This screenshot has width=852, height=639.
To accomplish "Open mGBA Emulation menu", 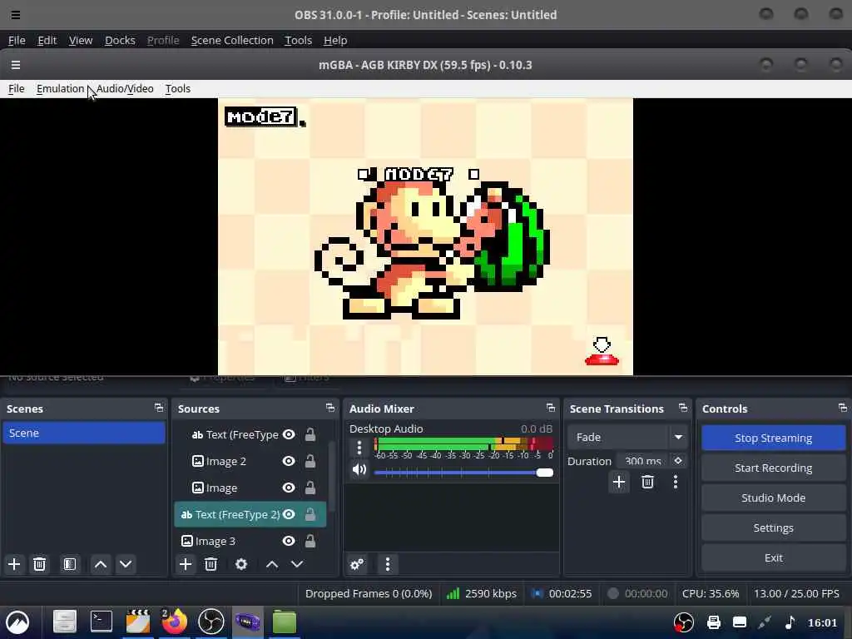I will point(60,88).
